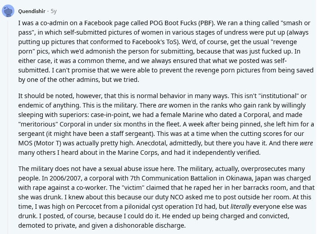Screen dimensions: 320x234
Task: Click the text "MOS (Motor T)"
Action: point(40,143)
